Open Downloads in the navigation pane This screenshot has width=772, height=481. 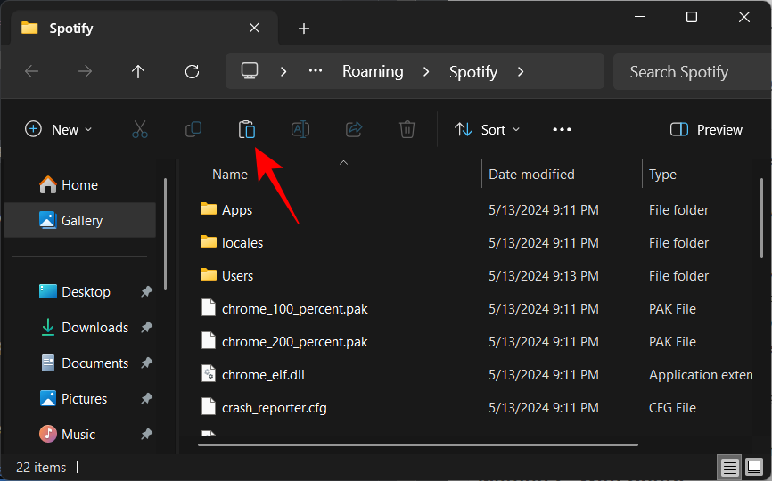click(x=94, y=328)
